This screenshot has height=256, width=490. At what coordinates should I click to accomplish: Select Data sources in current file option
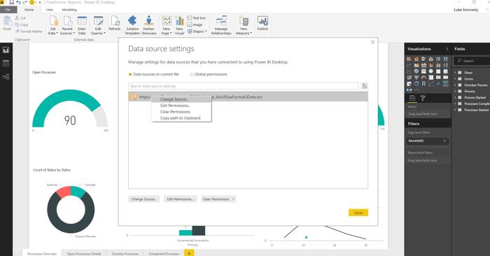(130, 74)
